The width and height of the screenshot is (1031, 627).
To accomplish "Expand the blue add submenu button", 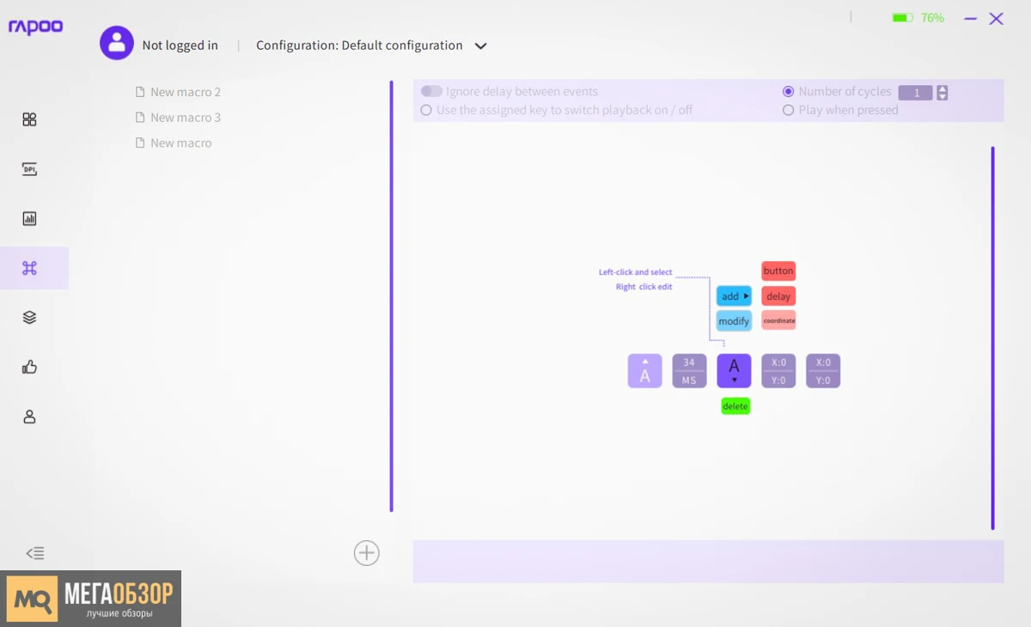I will [735, 296].
